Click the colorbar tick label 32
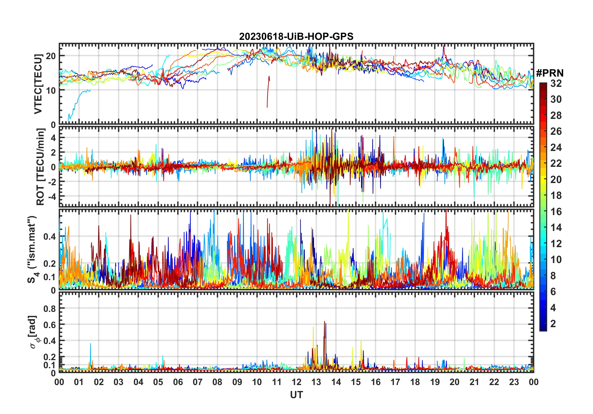The image size is (593, 414). tap(556, 83)
